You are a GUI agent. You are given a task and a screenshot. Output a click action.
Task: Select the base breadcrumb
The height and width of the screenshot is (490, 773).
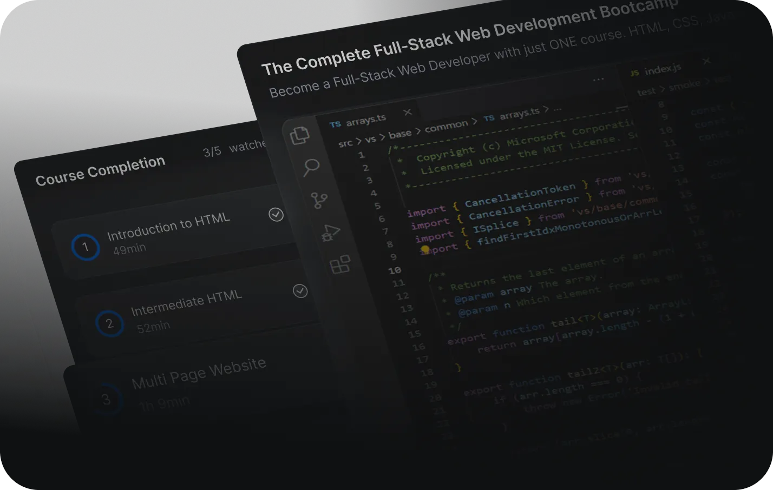(x=400, y=134)
